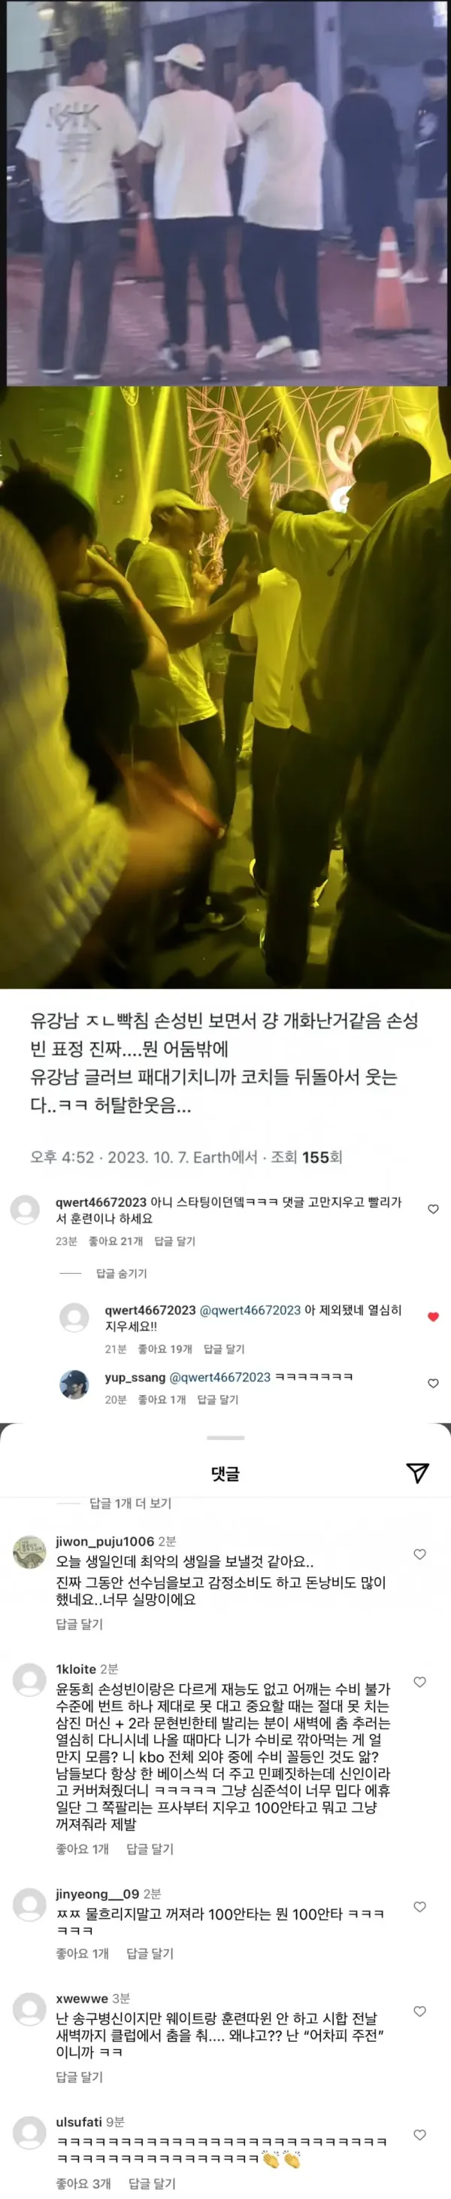The image size is (451, 2199).
Task: Pull the comments sheet drag handle
Action: [x=226, y=1438]
